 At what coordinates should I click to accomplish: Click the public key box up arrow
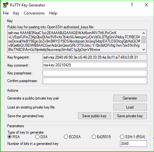click(x=143, y=33)
